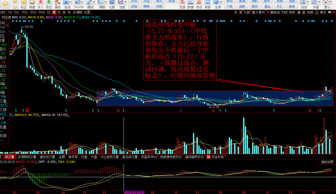This screenshot has width=336, height=194.
Task: Toggle the 发 button on chart toolbar
Action: (236, 12)
